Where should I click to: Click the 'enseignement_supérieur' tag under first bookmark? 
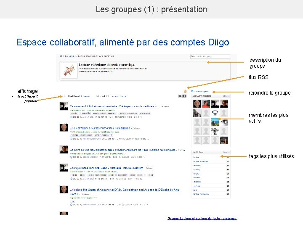pyautogui.click(x=104, y=113)
